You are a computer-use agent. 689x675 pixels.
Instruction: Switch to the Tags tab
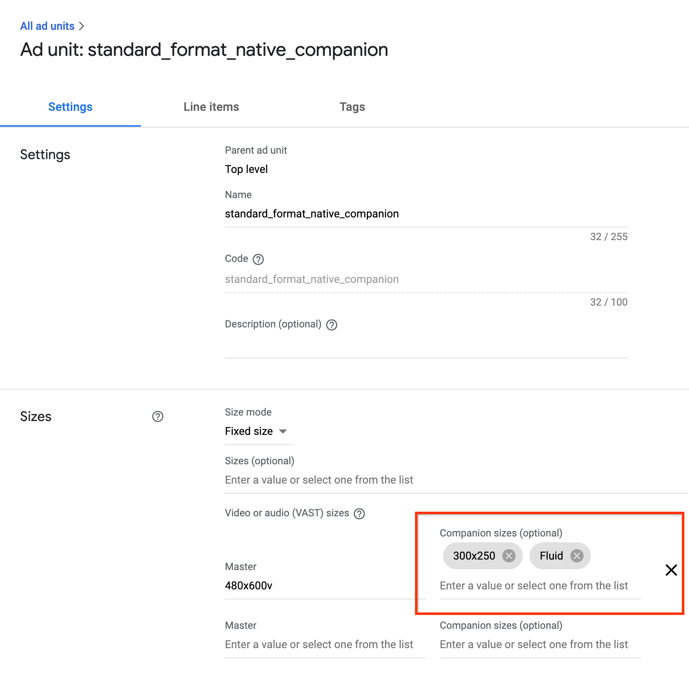tap(352, 107)
